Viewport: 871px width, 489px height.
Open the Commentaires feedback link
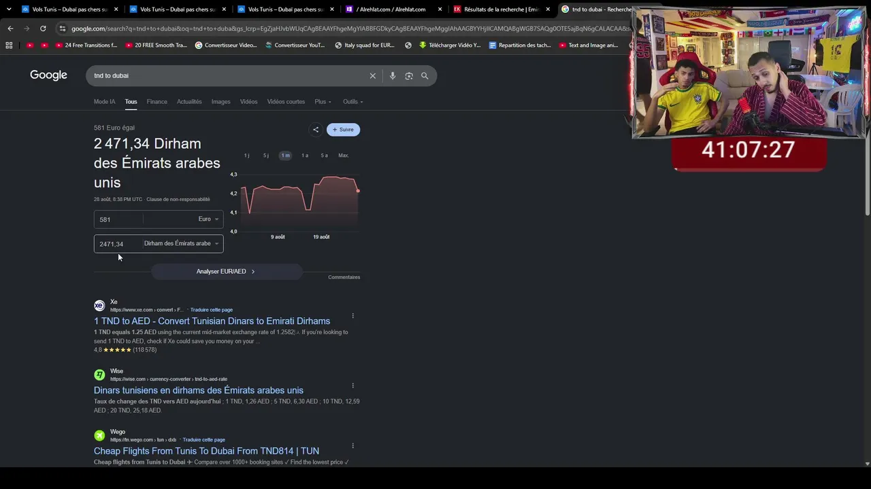point(344,277)
